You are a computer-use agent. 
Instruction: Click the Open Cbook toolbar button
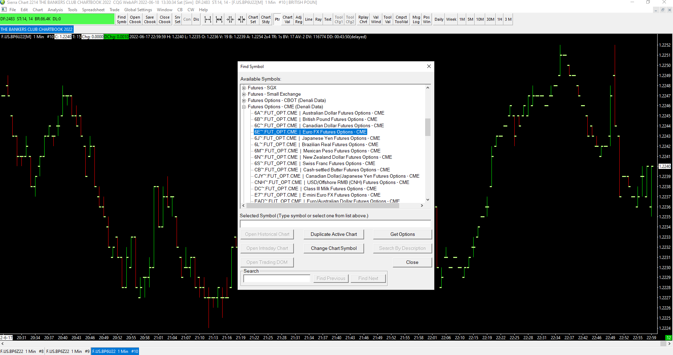(135, 19)
